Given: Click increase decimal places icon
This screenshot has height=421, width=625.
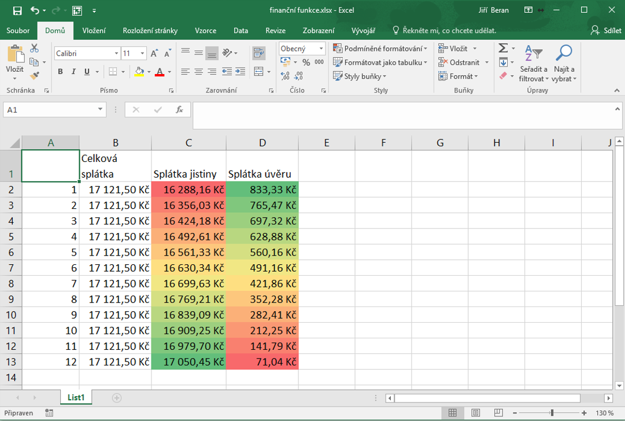Looking at the screenshot, I should click(285, 76).
